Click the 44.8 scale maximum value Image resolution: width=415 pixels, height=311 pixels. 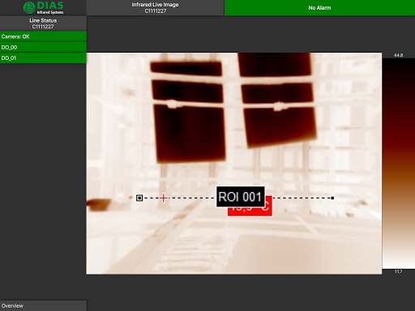point(398,55)
